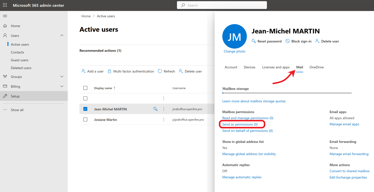Click the Josiane Martin display name
The width and height of the screenshot is (374, 192).
pos(105,120)
